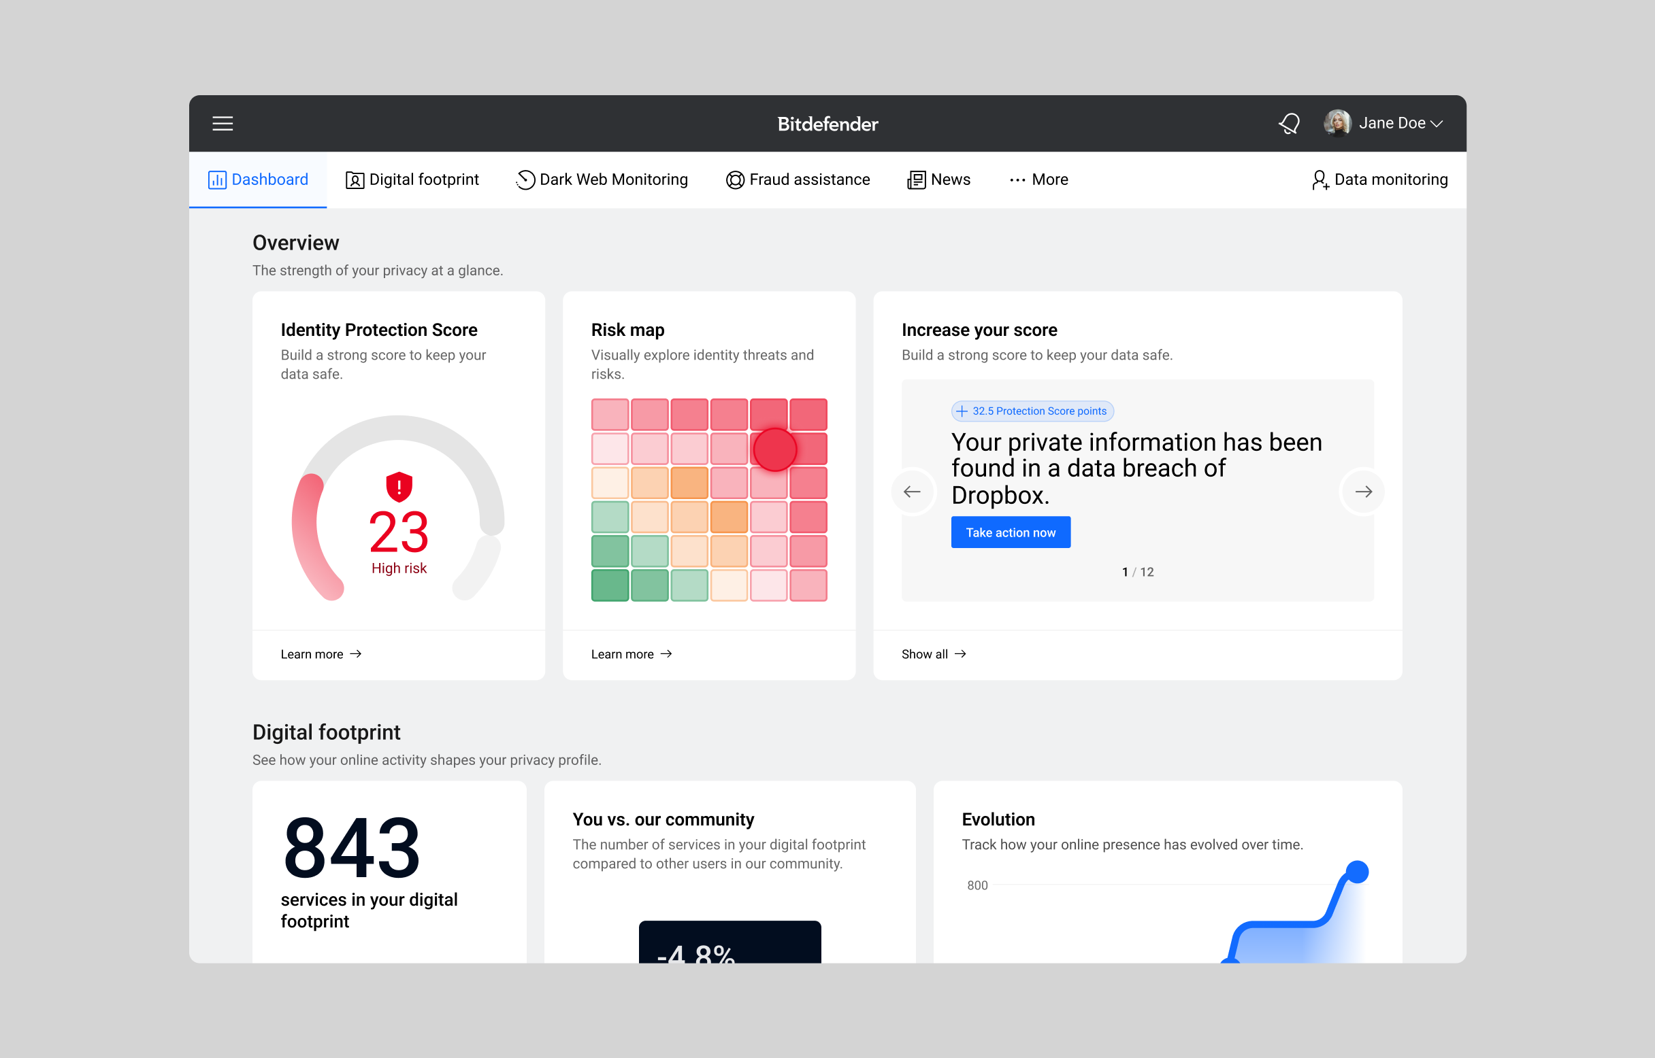Screen dimensions: 1655x1058
Task: Go to previous suggestion with left arrow
Action: [x=913, y=491]
